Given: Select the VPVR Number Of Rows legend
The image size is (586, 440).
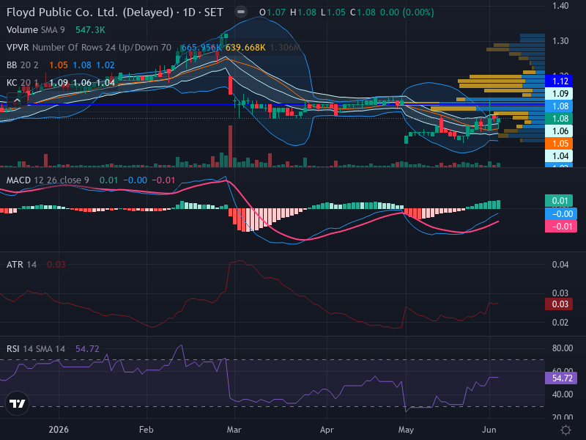Looking at the screenshot, I should coord(89,48).
